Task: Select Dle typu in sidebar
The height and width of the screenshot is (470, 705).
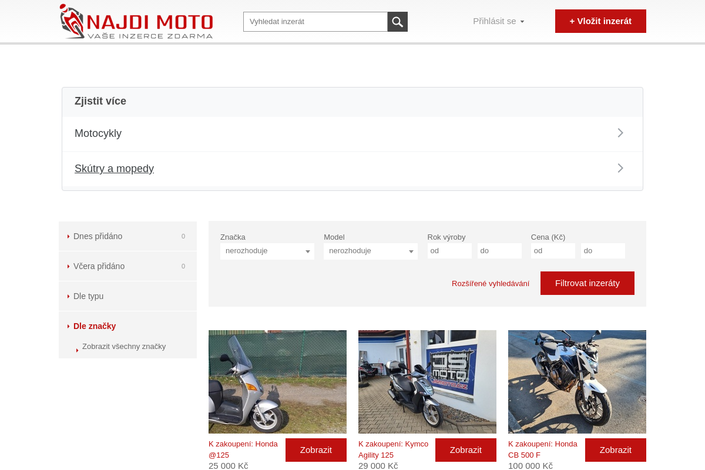Action: click(x=88, y=296)
